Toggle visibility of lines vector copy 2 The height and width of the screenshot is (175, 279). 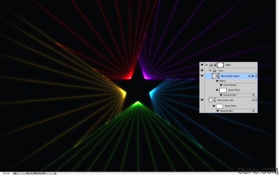(202, 76)
